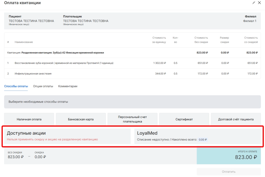265x177 pixels.
Task: Pick Персональный счет плательщика option
Action: [x=132, y=119]
